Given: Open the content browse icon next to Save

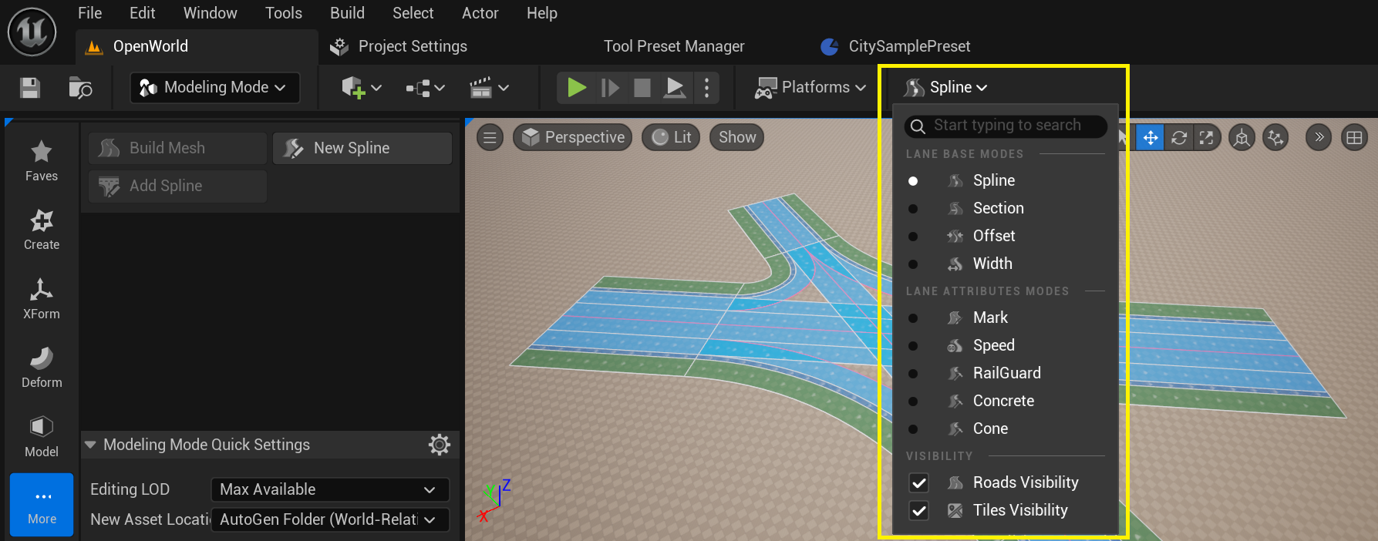Looking at the screenshot, I should point(80,88).
